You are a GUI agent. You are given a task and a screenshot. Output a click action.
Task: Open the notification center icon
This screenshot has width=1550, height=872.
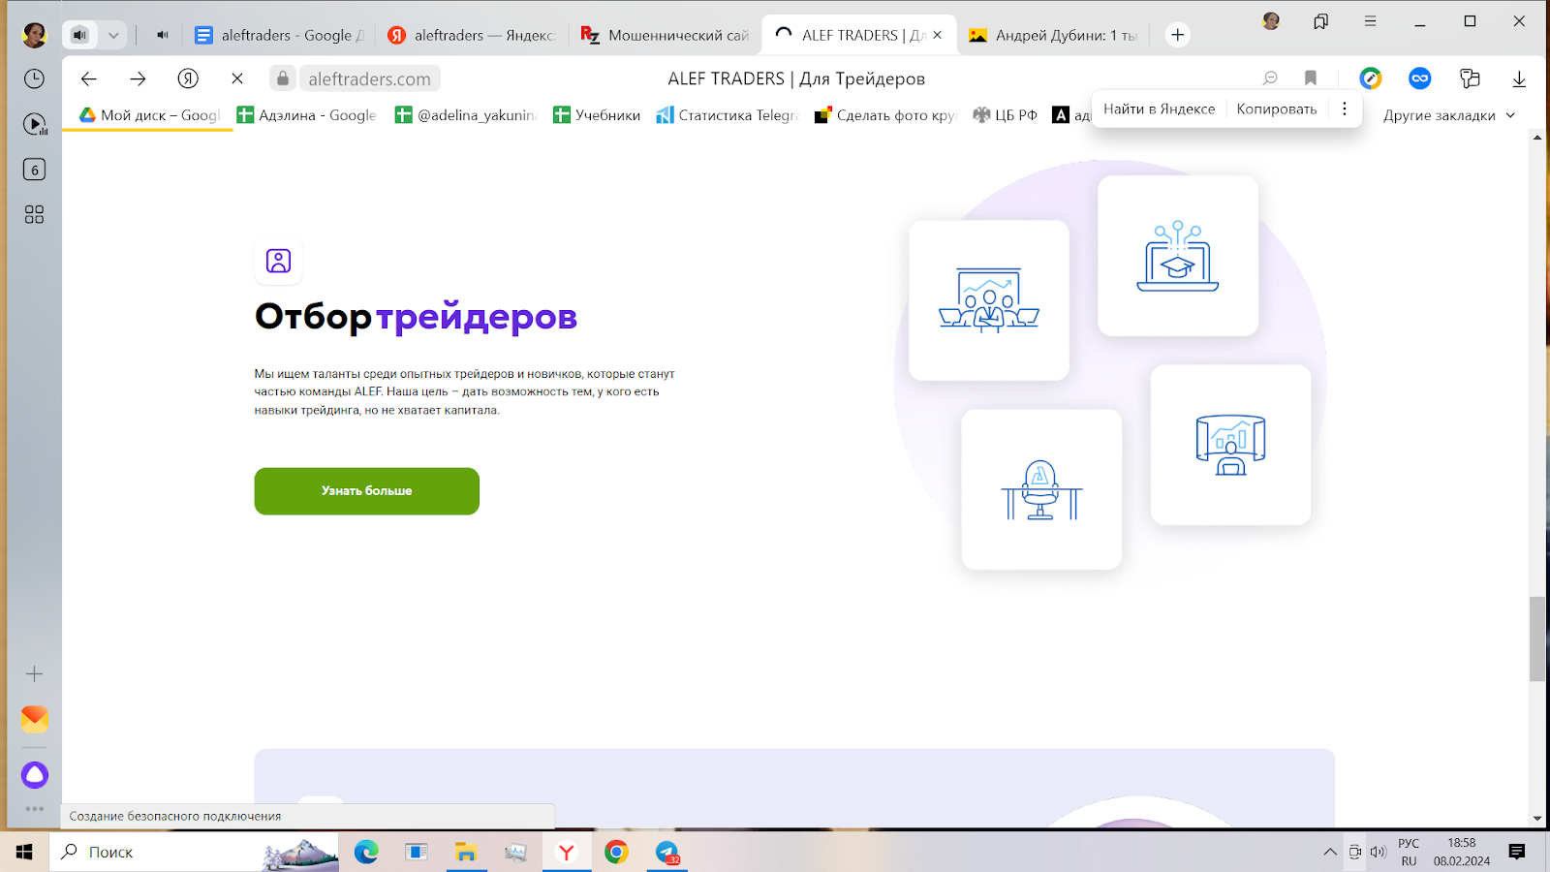(1517, 852)
